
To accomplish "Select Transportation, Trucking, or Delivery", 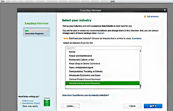I will point(102,72).
